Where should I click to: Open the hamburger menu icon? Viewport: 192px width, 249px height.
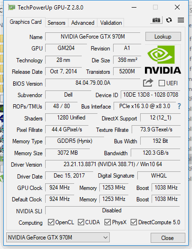pos(181,20)
